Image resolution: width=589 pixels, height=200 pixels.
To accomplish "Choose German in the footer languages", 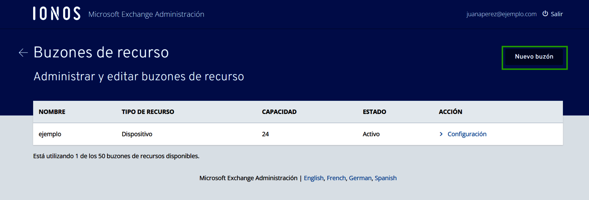I will (360, 178).
